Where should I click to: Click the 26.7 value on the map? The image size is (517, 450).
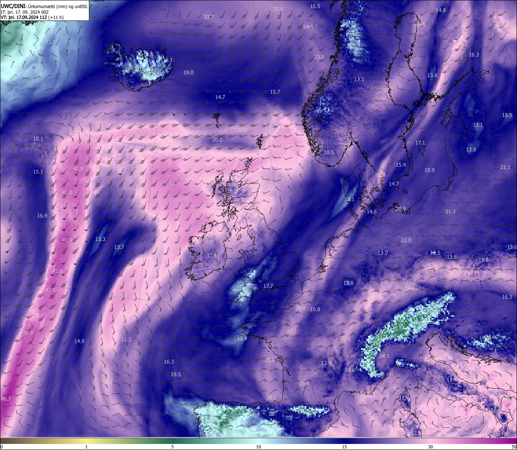tap(291, 331)
